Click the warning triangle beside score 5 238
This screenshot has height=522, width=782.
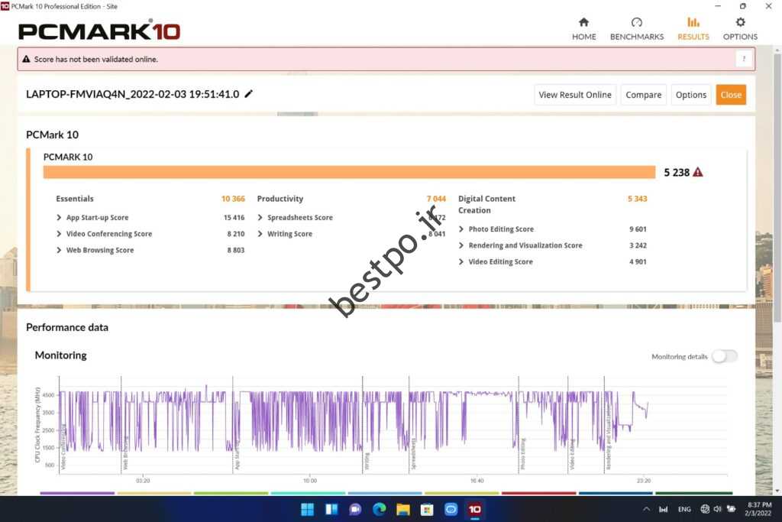pyautogui.click(x=698, y=172)
